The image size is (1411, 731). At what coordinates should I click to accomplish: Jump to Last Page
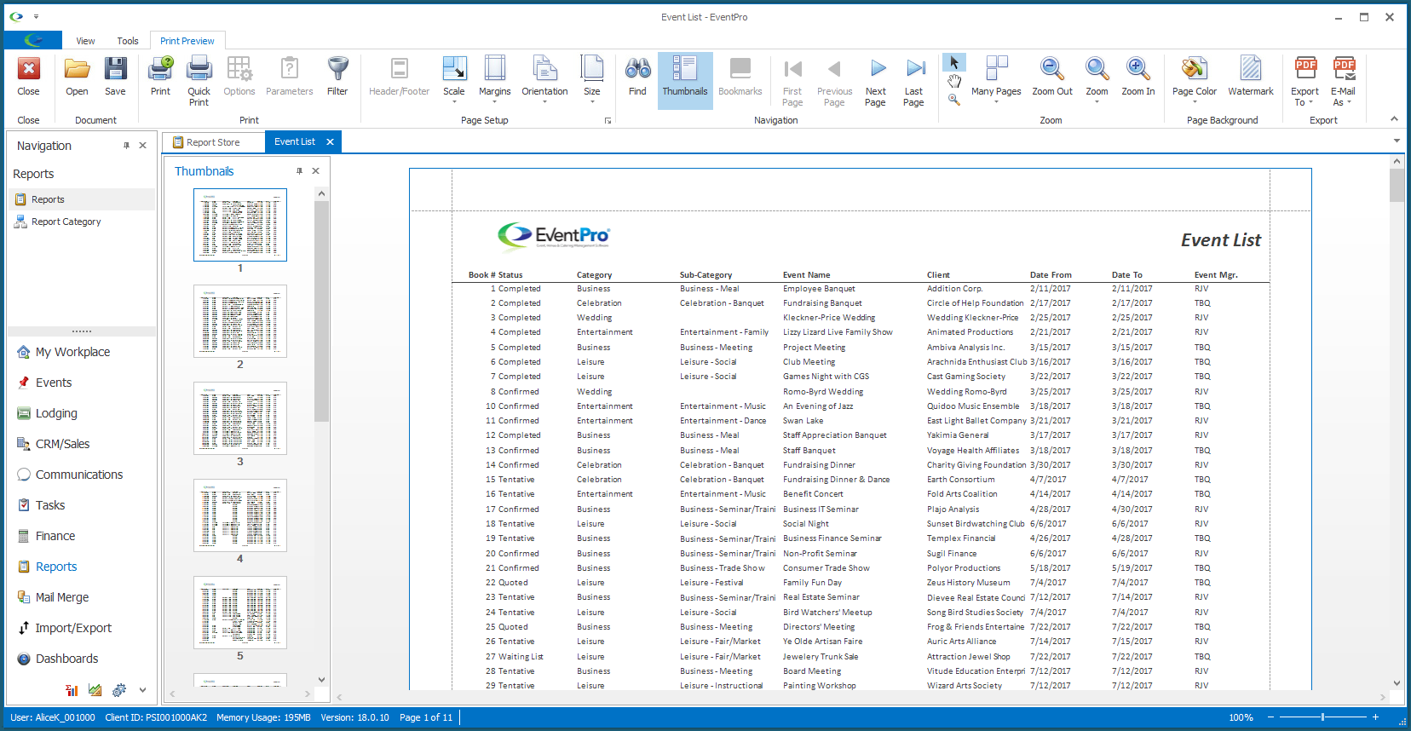(913, 81)
